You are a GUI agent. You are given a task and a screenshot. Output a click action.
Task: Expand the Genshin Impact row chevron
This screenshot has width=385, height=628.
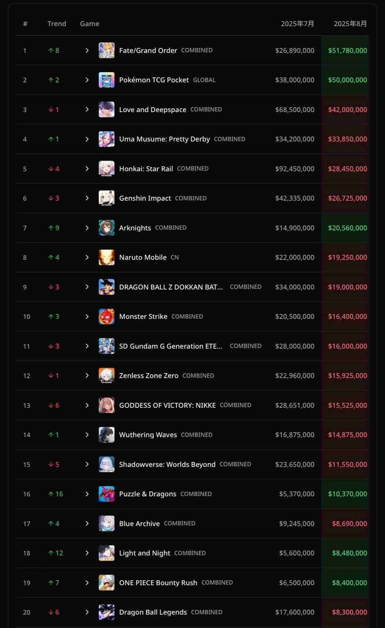87,198
